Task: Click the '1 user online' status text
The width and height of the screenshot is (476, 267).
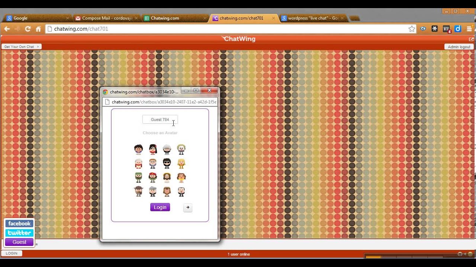Action: point(239,254)
